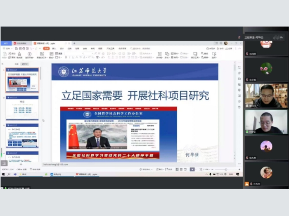The image size is (289, 216).
Task: Click the grid apps icon in title bar
Action: [221, 43]
